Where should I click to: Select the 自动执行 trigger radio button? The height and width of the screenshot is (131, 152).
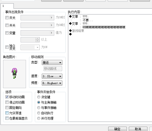[x=39, y=113]
